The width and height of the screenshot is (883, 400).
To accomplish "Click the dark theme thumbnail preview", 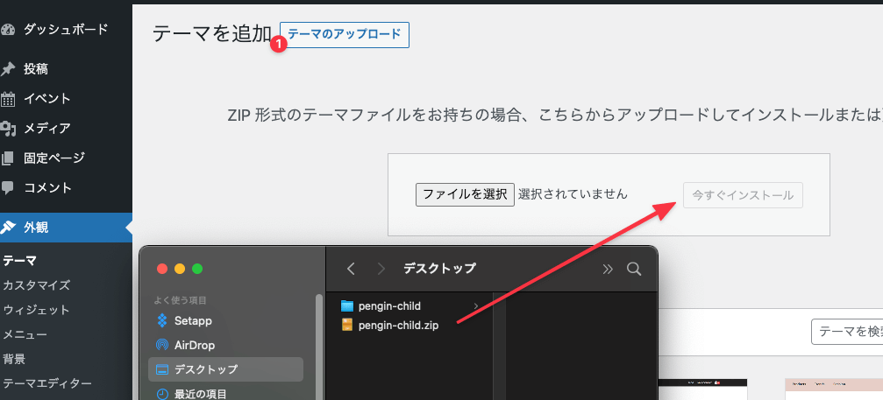I will (701, 389).
